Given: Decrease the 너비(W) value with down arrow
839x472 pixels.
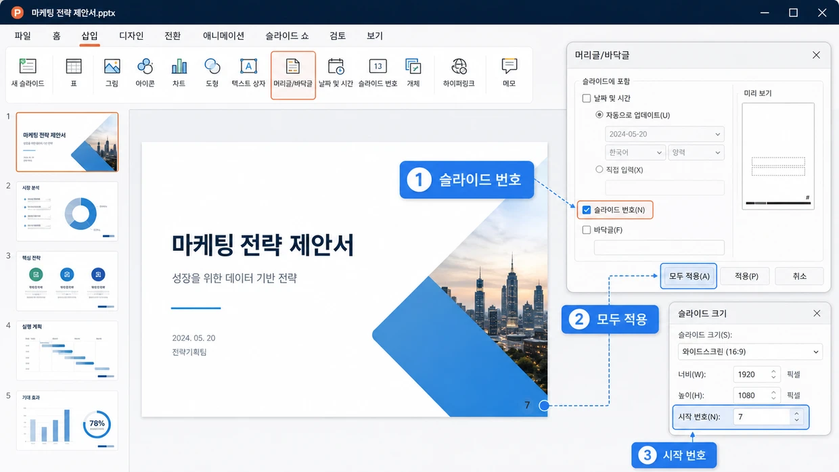Looking at the screenshot, I should [x=773, y=377].
